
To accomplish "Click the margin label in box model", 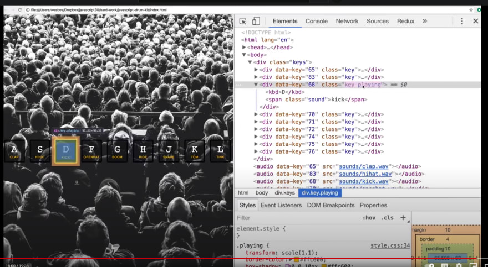I will (419, 230).
